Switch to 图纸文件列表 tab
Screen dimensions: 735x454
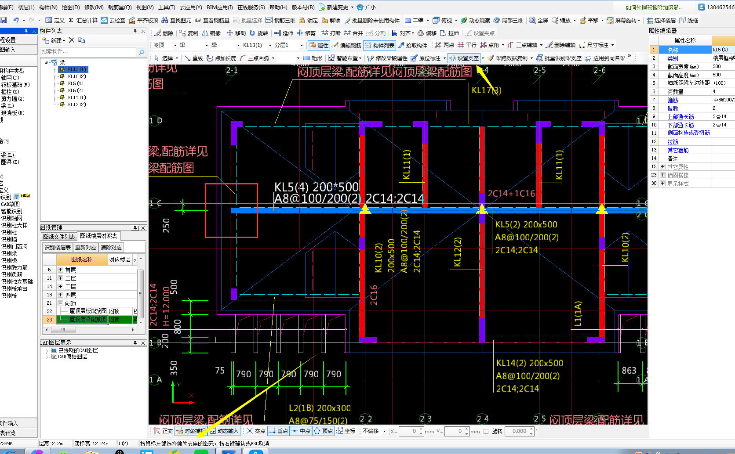pyautogui.click(x=59, y=237)
